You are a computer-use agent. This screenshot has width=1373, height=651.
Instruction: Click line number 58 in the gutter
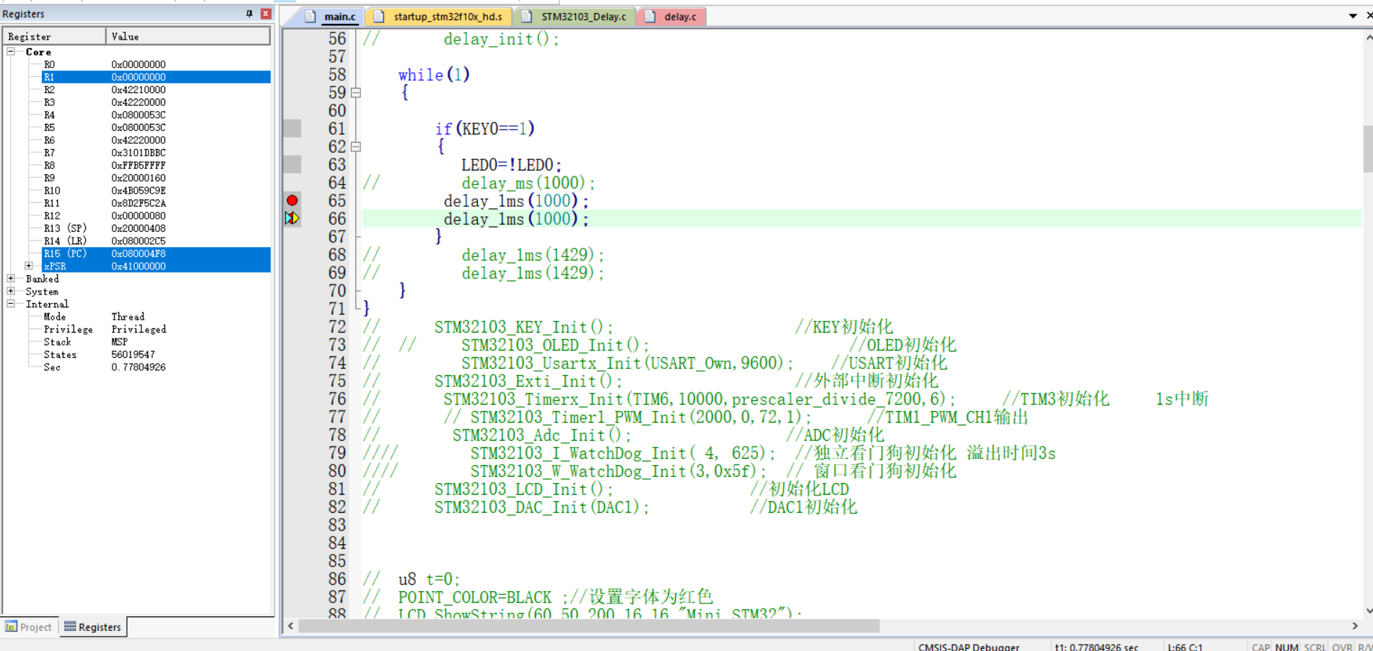pos(337,75)
